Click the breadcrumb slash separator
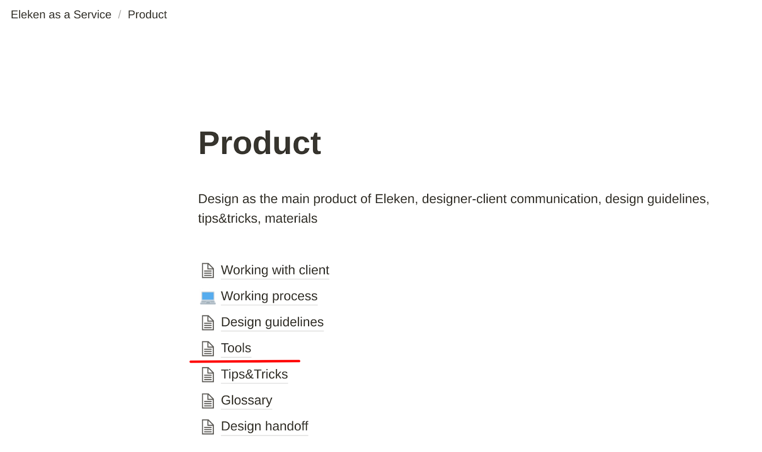Viewport: 762px width, 452px height. tap(120, 15)
